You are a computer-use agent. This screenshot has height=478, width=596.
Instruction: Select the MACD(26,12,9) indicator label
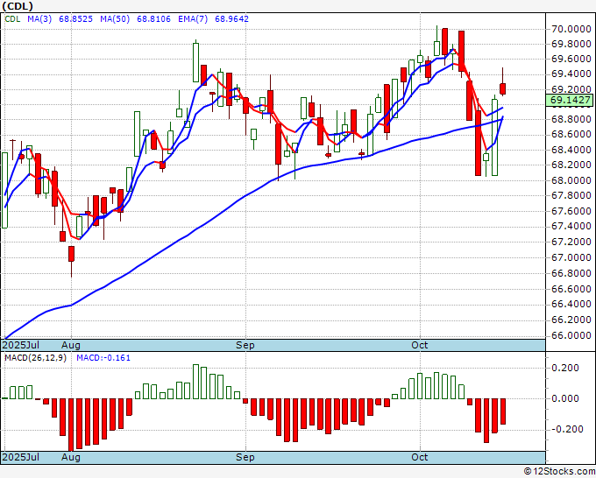click(x=36, y=358)
